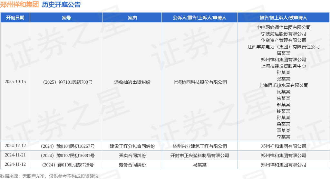Image resolution: width=330 pixels, height=179 pixels.
Task: Select the 开庭日期 column header
Action: [15, 18]
